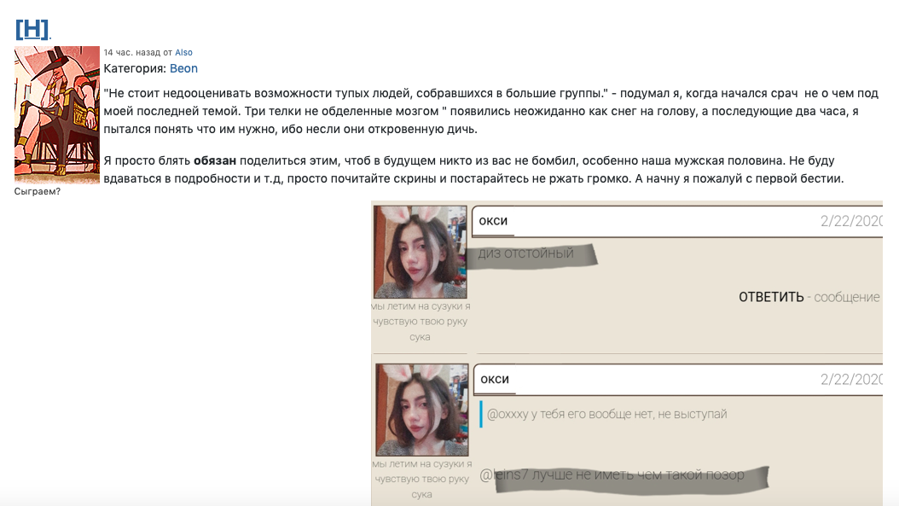This screenshot has height=506, width=899.
Task: Open first окси commenter's bunny-ears photo
Action: pos(420,252)
